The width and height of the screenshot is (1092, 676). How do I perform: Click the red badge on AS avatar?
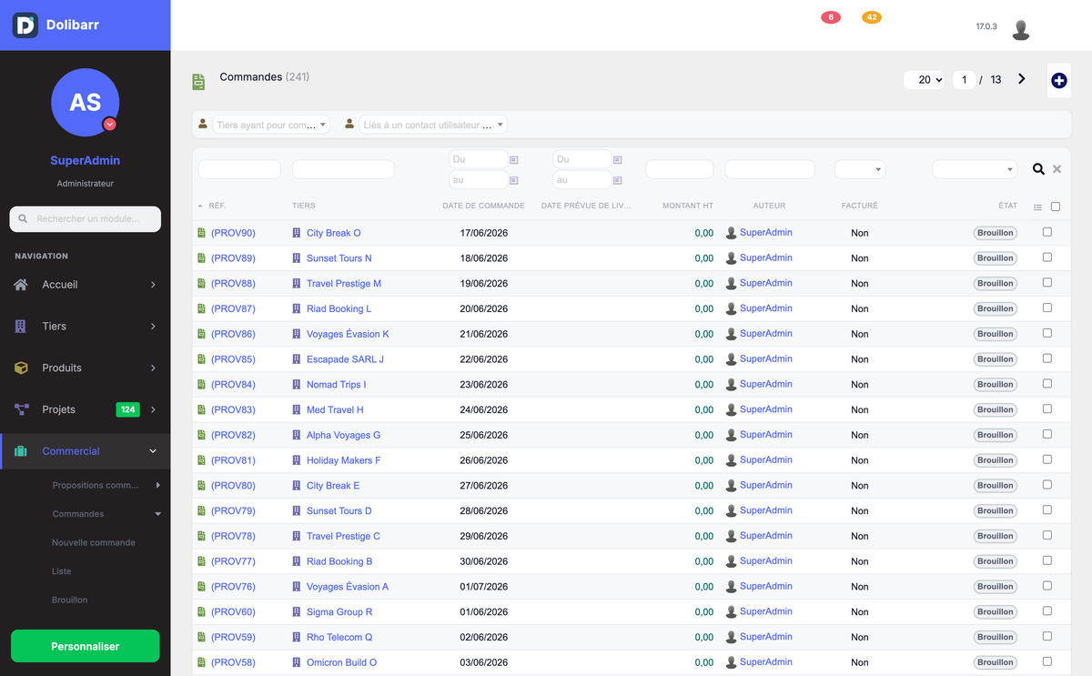[x=109, y=124]
